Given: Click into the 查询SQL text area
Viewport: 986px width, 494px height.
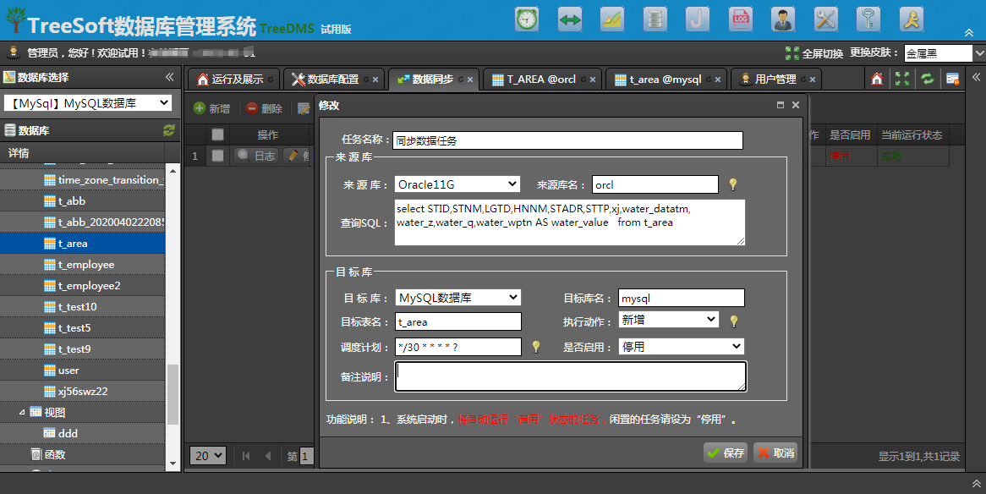Looking at the screenshot, I should 570,222.
